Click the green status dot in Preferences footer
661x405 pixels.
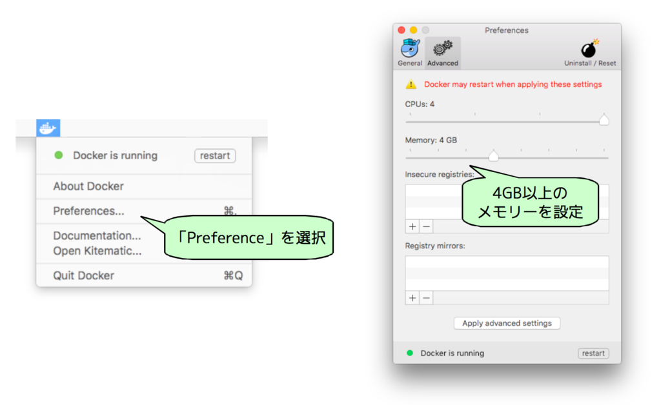click(410, 353)
